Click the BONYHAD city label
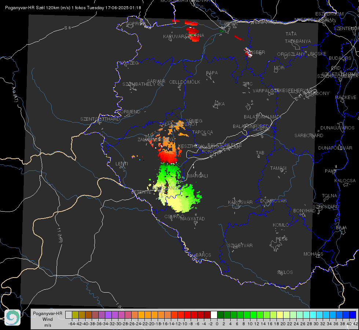This screenshot has width=359, height=330. (x=304, y=211)
